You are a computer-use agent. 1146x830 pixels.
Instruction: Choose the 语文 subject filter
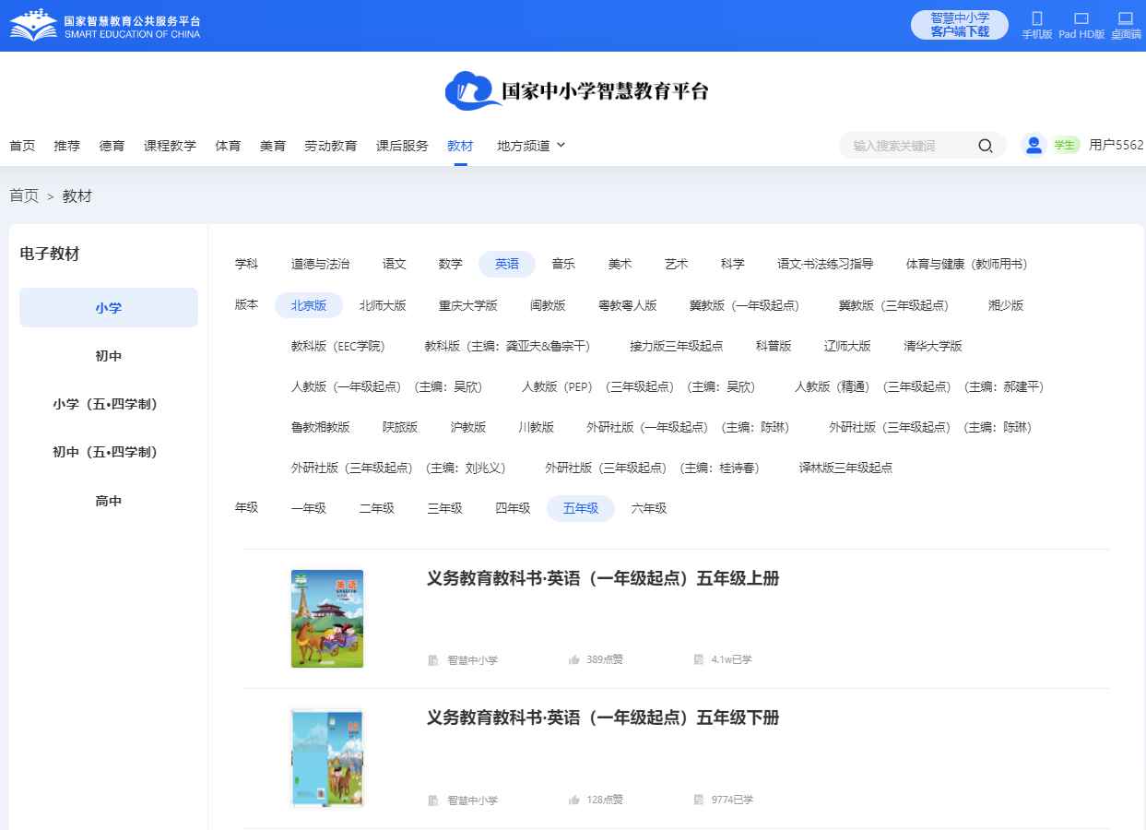click(395, 264)
